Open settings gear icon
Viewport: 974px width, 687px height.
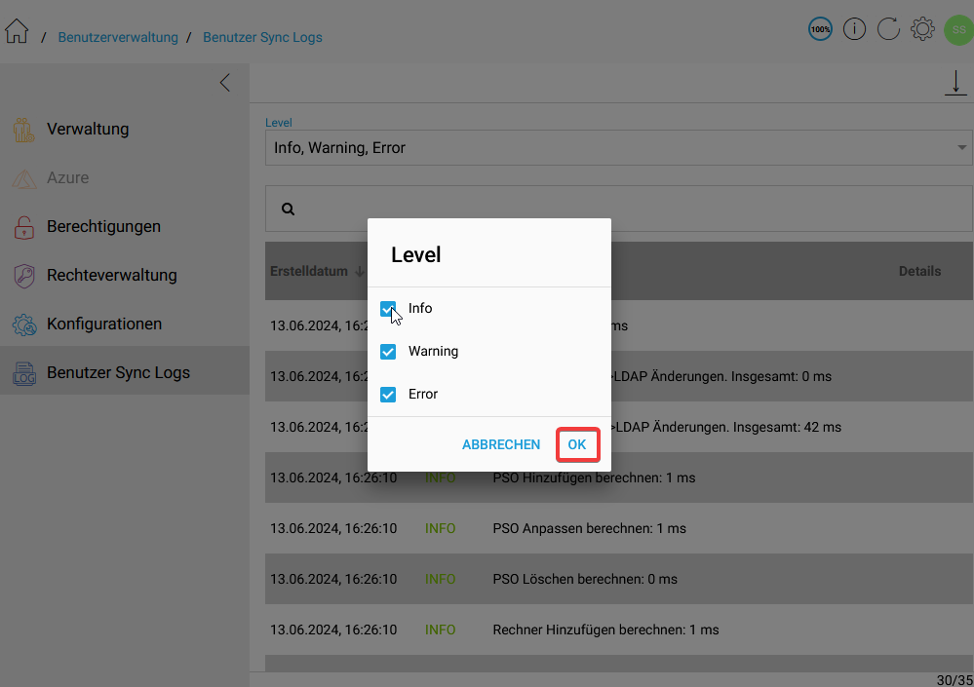coord(922,29)
